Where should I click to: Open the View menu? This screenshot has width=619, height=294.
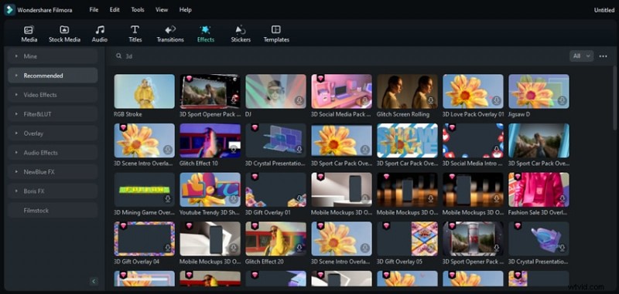(x=162, y=10)
